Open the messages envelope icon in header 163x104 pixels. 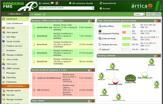(x=52, y=3)
